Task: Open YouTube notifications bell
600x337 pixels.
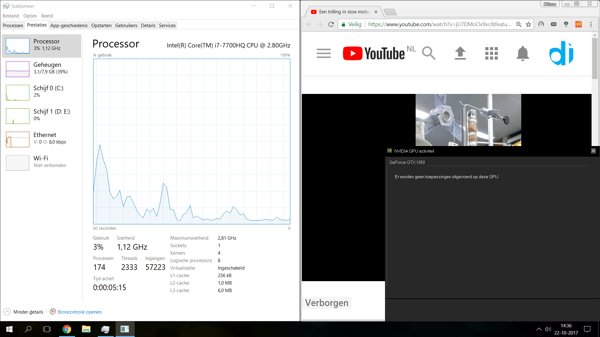Action: point(522,53)
